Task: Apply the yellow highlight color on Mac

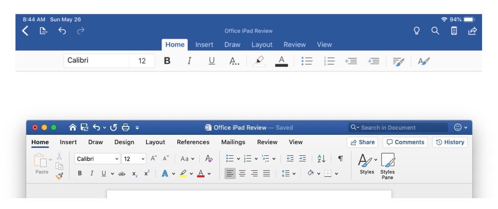Action: pos(183,174)
